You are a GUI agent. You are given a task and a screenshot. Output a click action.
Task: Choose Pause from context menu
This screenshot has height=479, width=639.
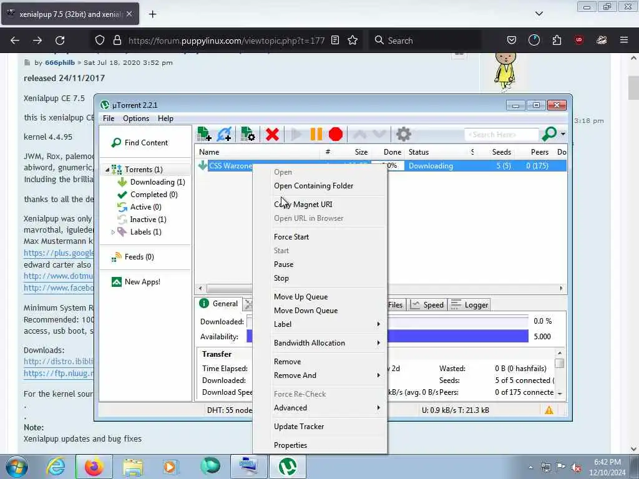point(319,264)
